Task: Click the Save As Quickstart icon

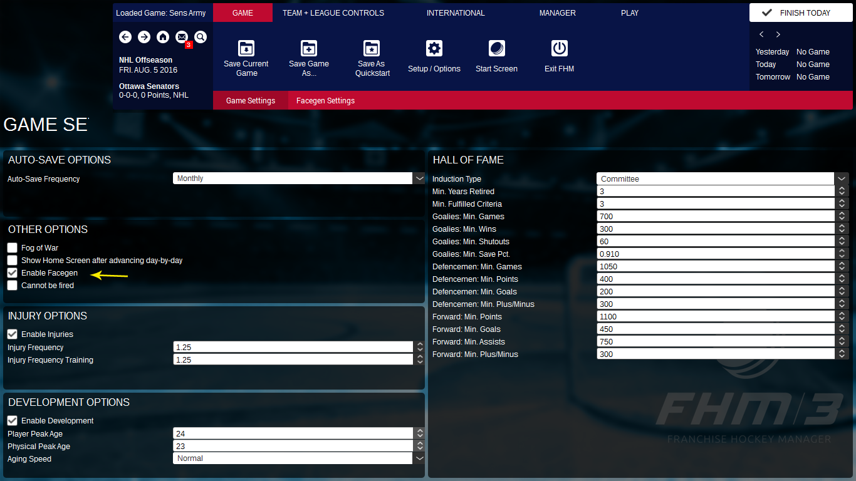Action: point(372,48)
